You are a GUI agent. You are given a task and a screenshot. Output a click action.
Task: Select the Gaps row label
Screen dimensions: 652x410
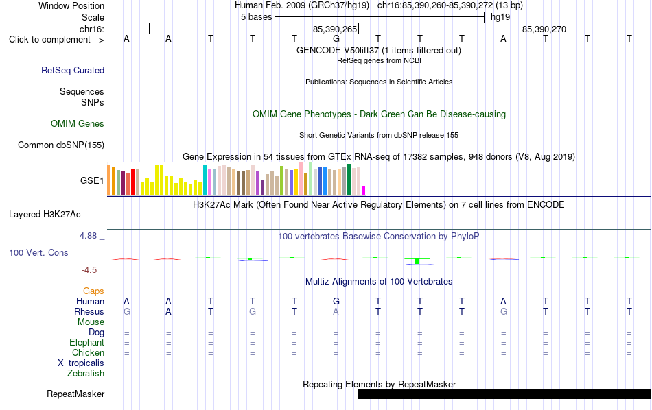coord(93,291)
